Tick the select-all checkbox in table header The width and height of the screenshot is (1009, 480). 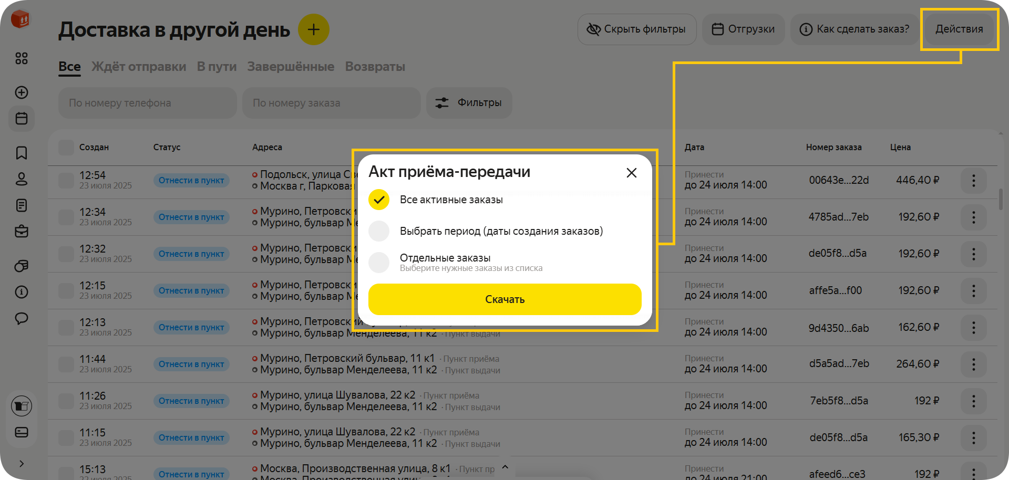pyautogui.click(x=66, y=148)
